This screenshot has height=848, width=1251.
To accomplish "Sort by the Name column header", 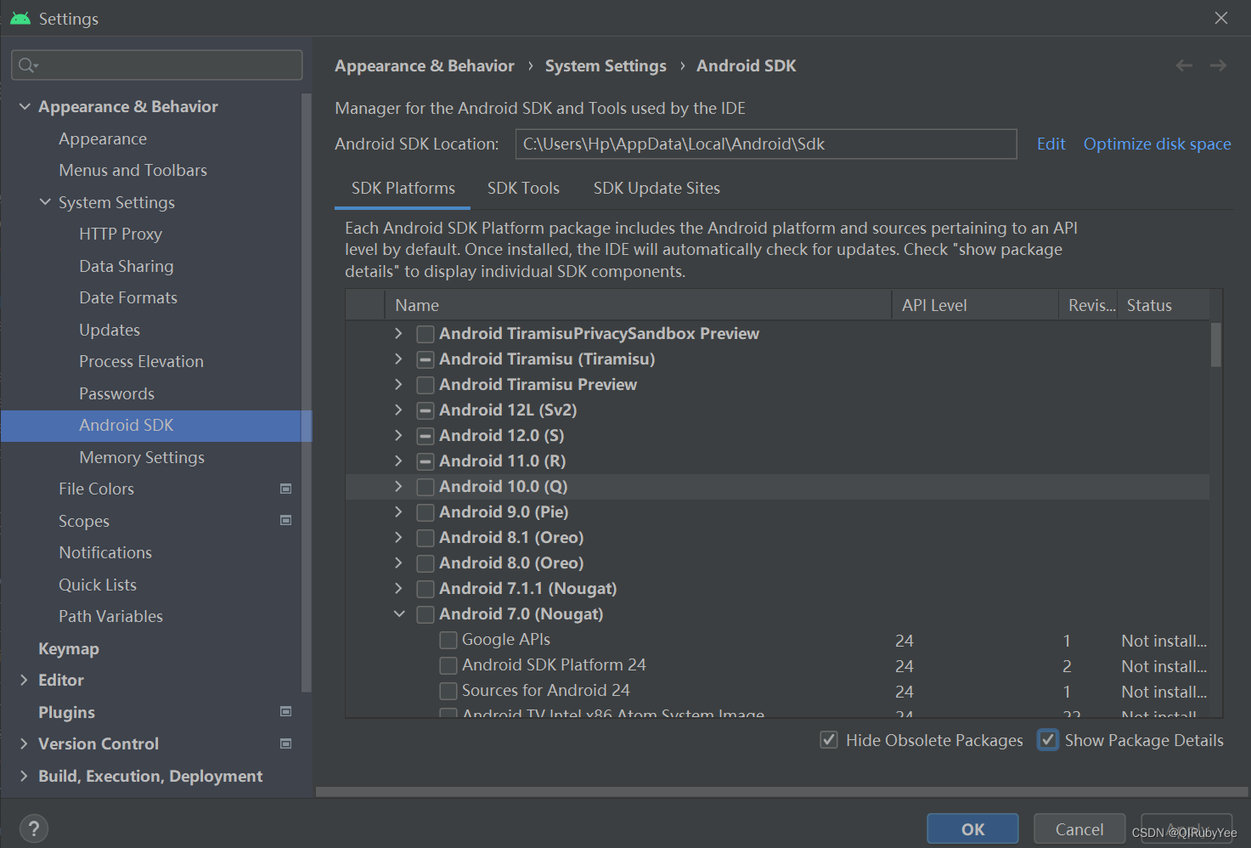I will tap(638, 305).
